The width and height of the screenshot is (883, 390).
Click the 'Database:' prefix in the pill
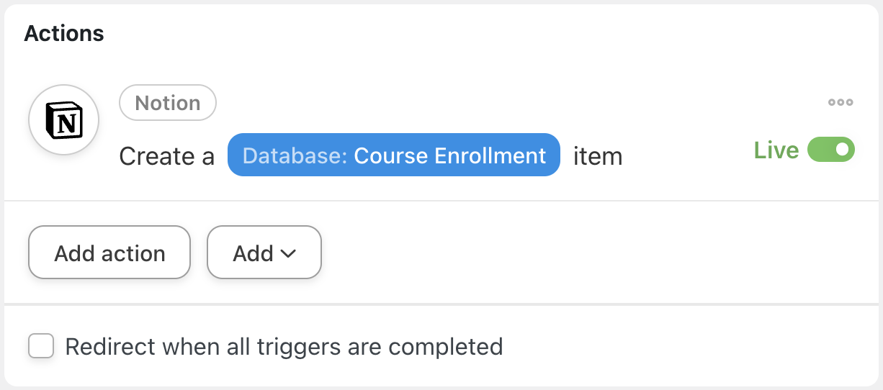coord(295,155)
